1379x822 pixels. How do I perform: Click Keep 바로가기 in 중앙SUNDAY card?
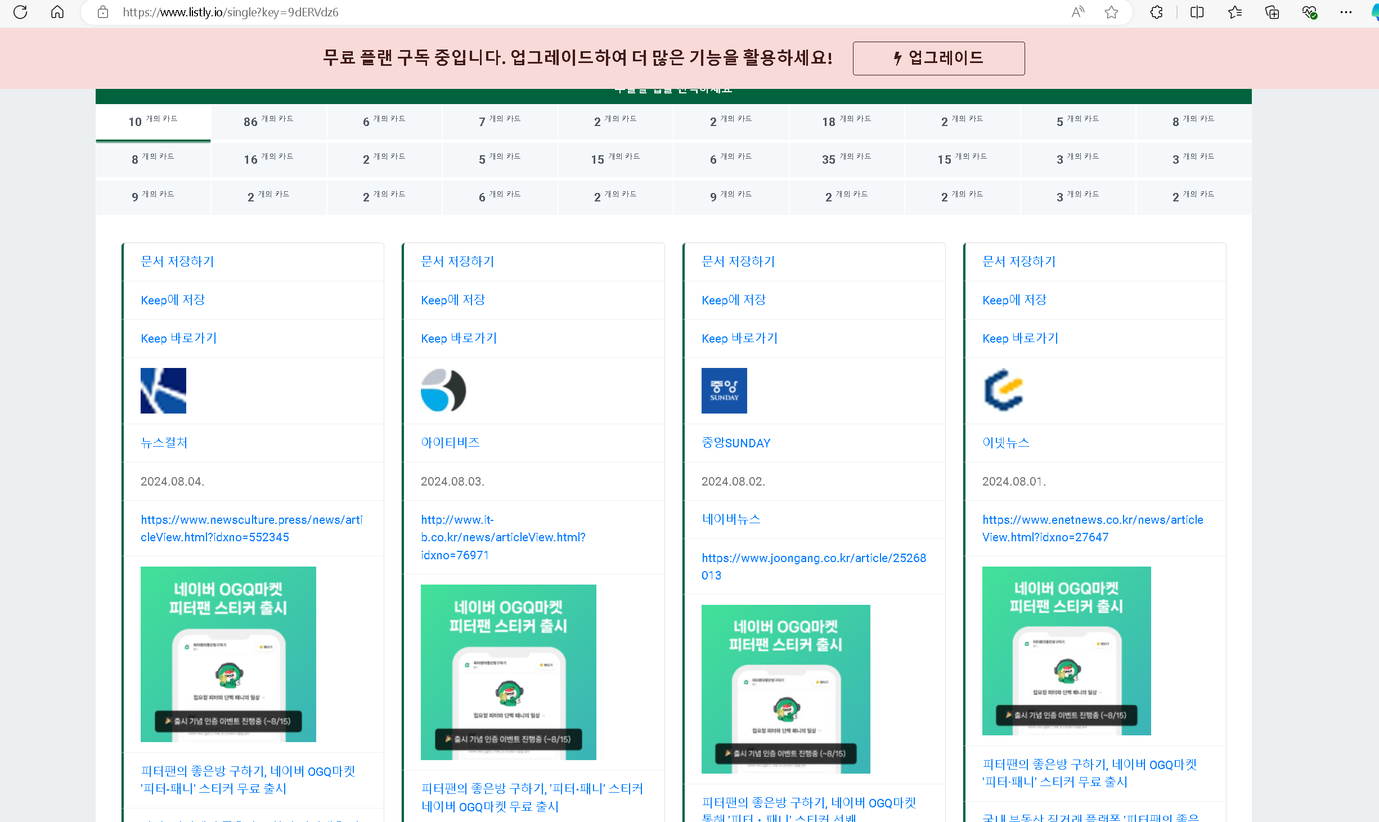(739, 338)
